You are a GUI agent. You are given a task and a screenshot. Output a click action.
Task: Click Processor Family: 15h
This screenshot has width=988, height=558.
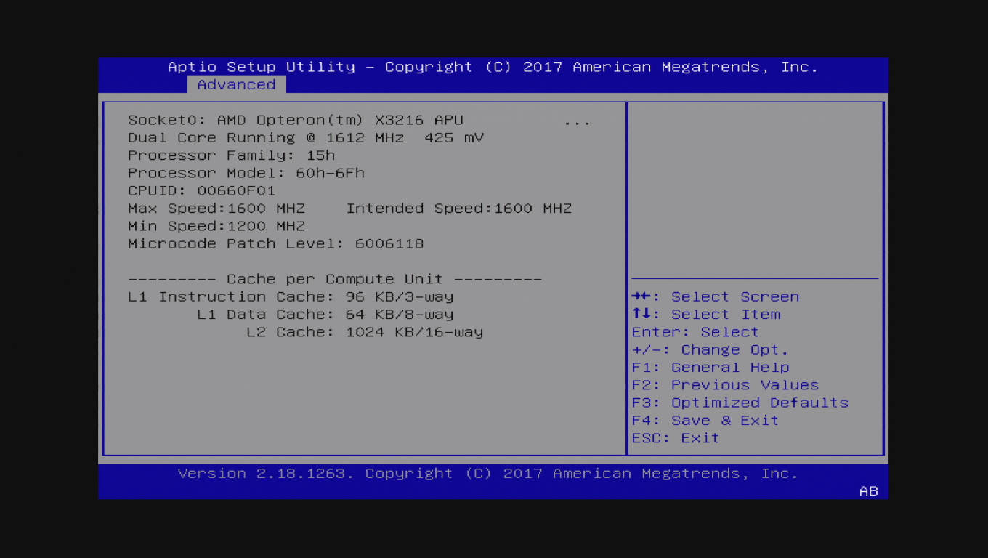point(232,155)
